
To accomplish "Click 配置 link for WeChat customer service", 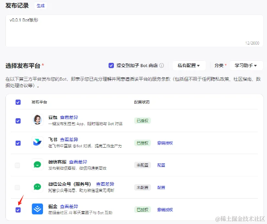I will pyautogui.click(x=161, y=165).
